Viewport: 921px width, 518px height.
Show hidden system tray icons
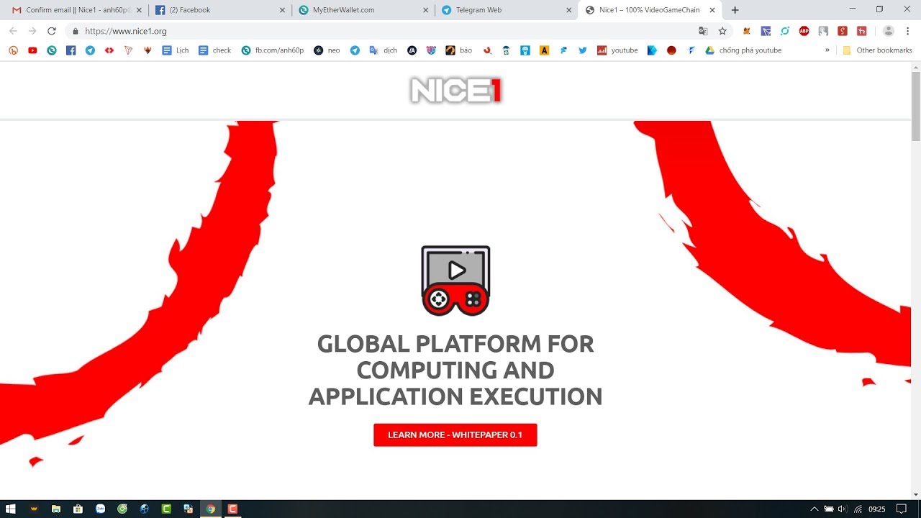tap(815, 509)
